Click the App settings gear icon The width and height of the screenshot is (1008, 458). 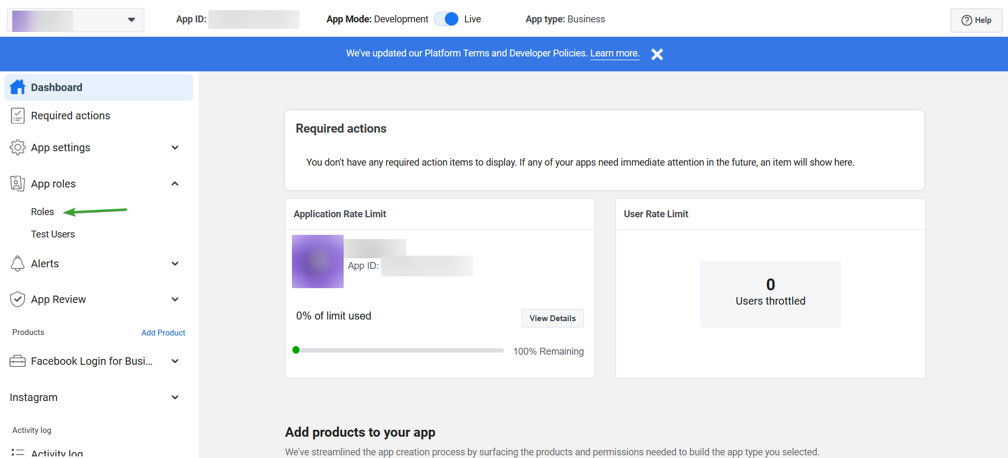18,148
